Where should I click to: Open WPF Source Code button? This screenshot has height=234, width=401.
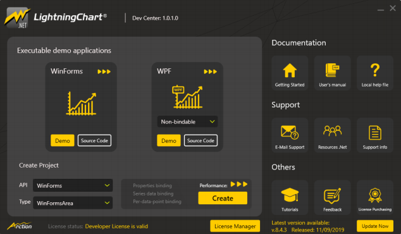pos(200,140)
